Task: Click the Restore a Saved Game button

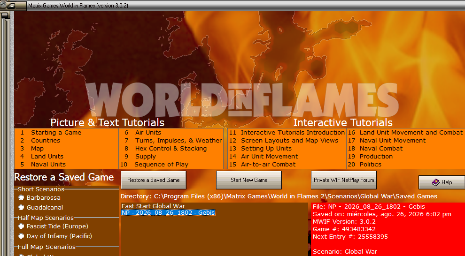Action: (154, 180)
